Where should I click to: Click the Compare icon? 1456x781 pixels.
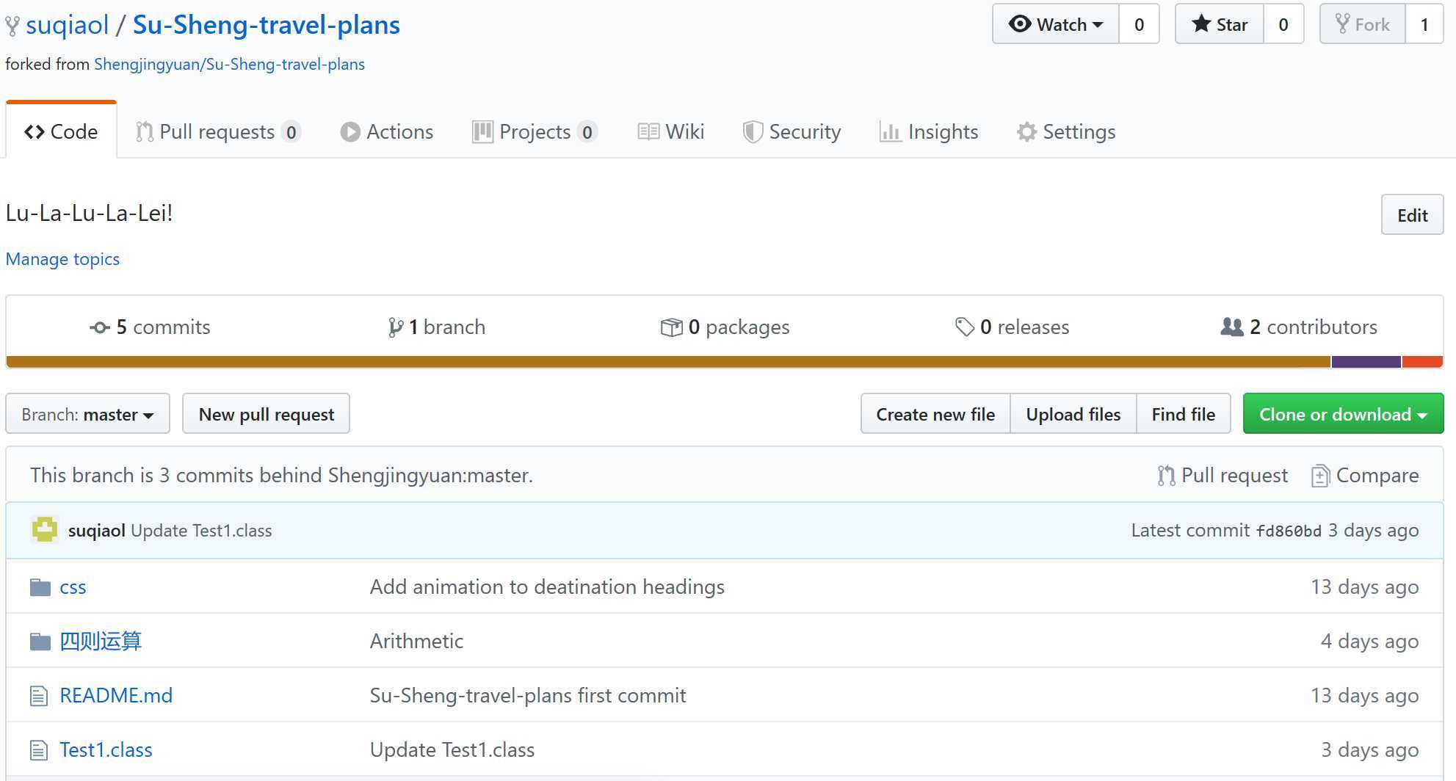click(1320, 476)
